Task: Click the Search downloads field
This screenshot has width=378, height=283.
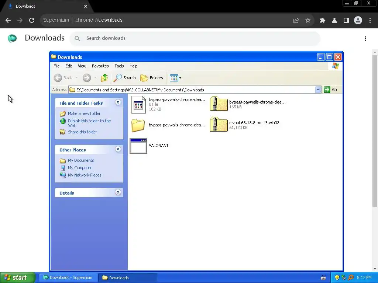Action: (x=195, y=38)
